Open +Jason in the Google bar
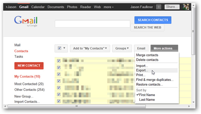Viewport: 201px width, 114px height. click(11, 7)
